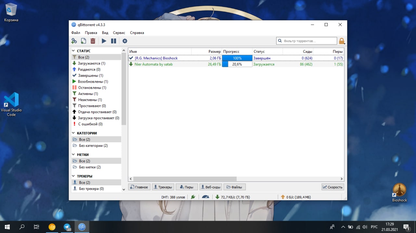This screenshot has height=233, width=416.
Task: Select Без категории (2)
Action: tap(96, 146)
